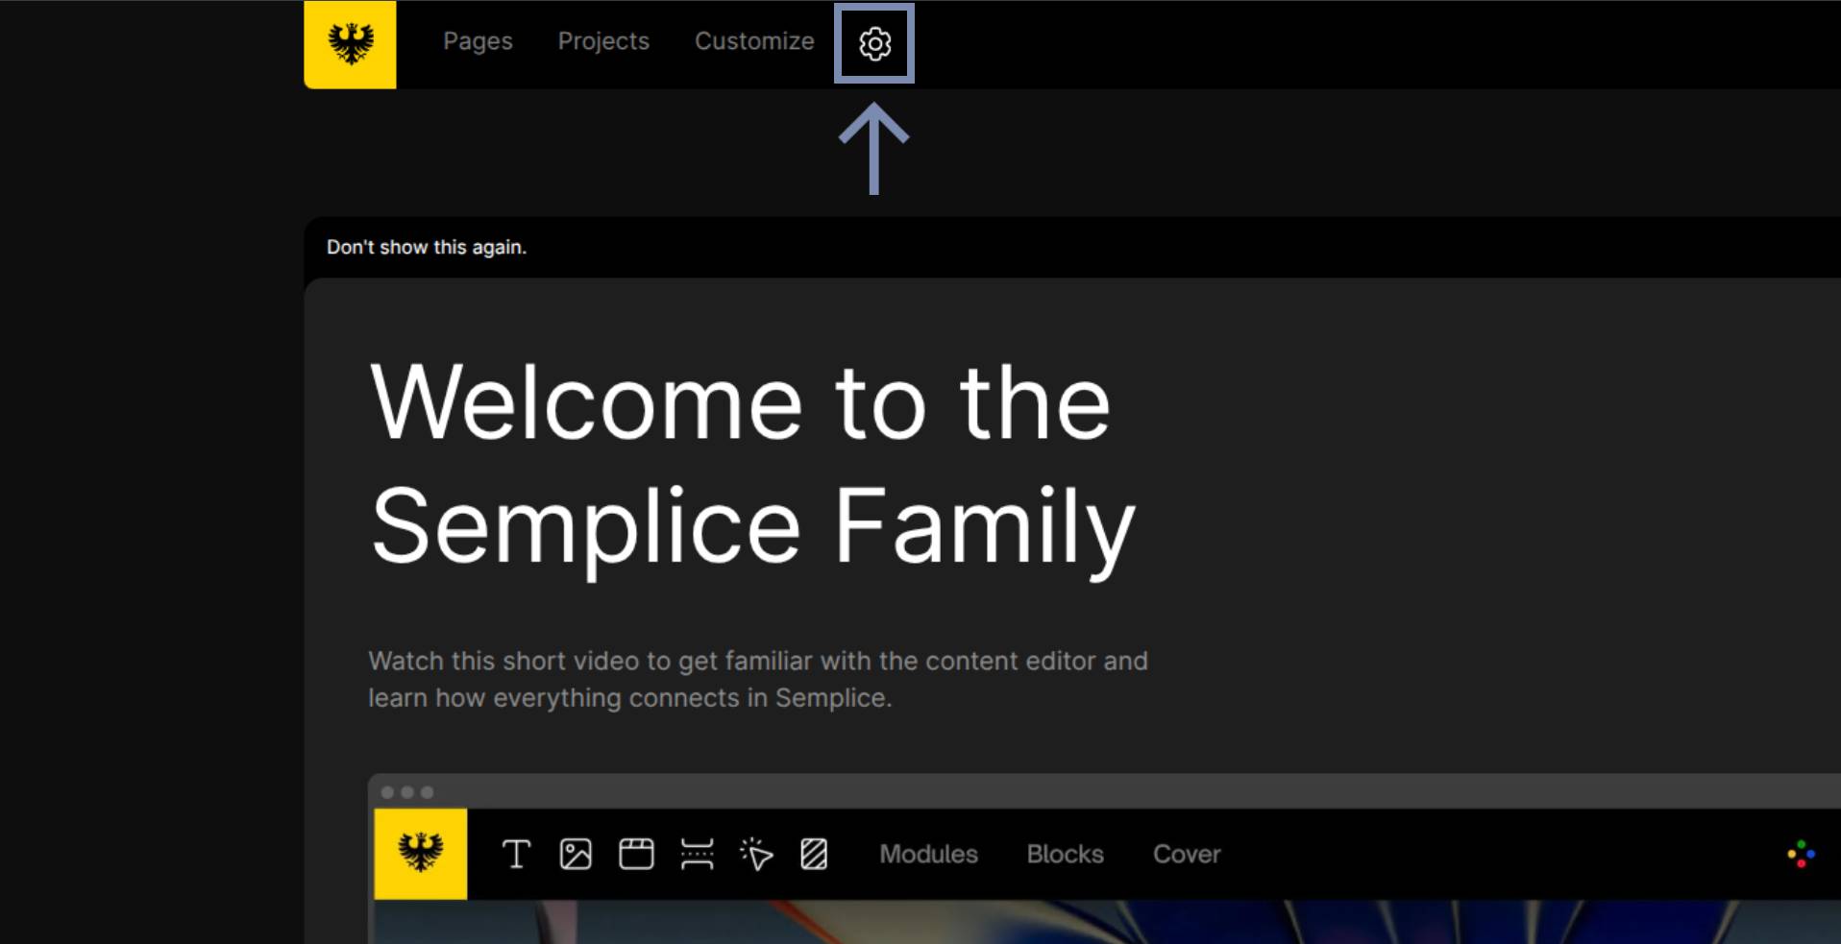Click the colorful four-dot icon
Image resolution: width=1841 pixels, height=944 pixels.
pyautogui.click(x=1801, y=854)
